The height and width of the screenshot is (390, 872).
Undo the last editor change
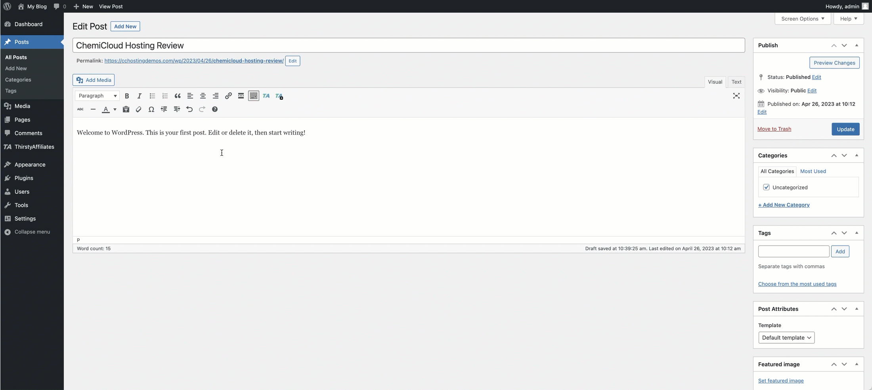coord(189,109)
